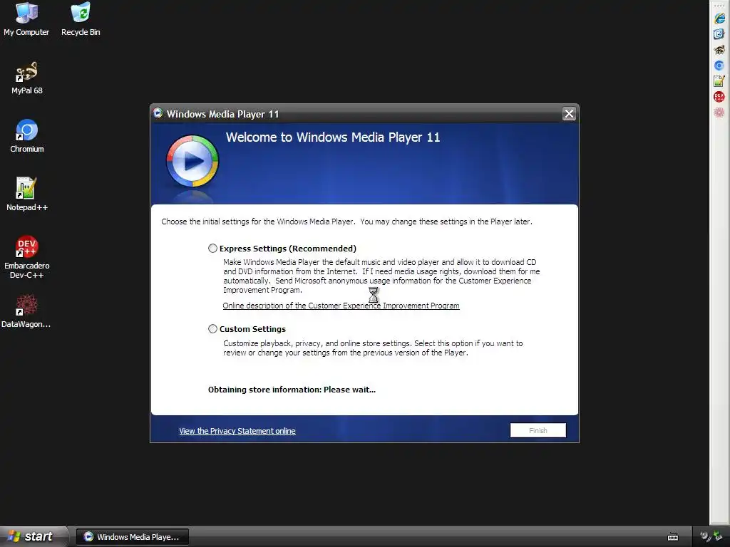Launch Chromium from the side toolbar

[719, 66]
